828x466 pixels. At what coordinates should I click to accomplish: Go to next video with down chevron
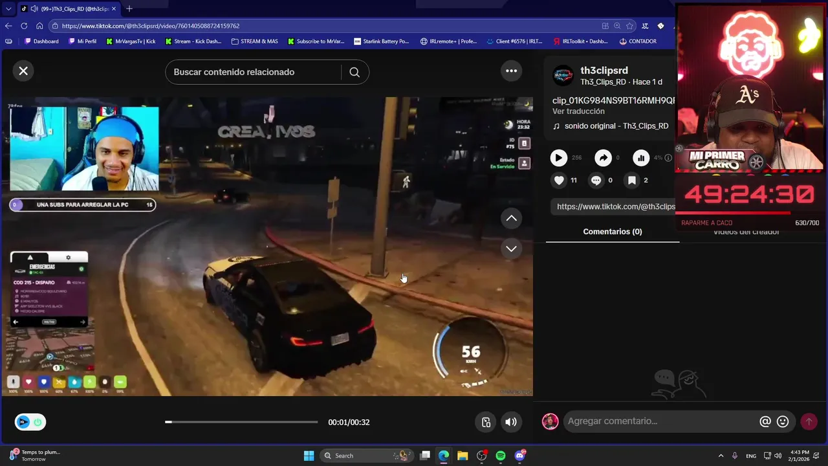pos(511,249)
